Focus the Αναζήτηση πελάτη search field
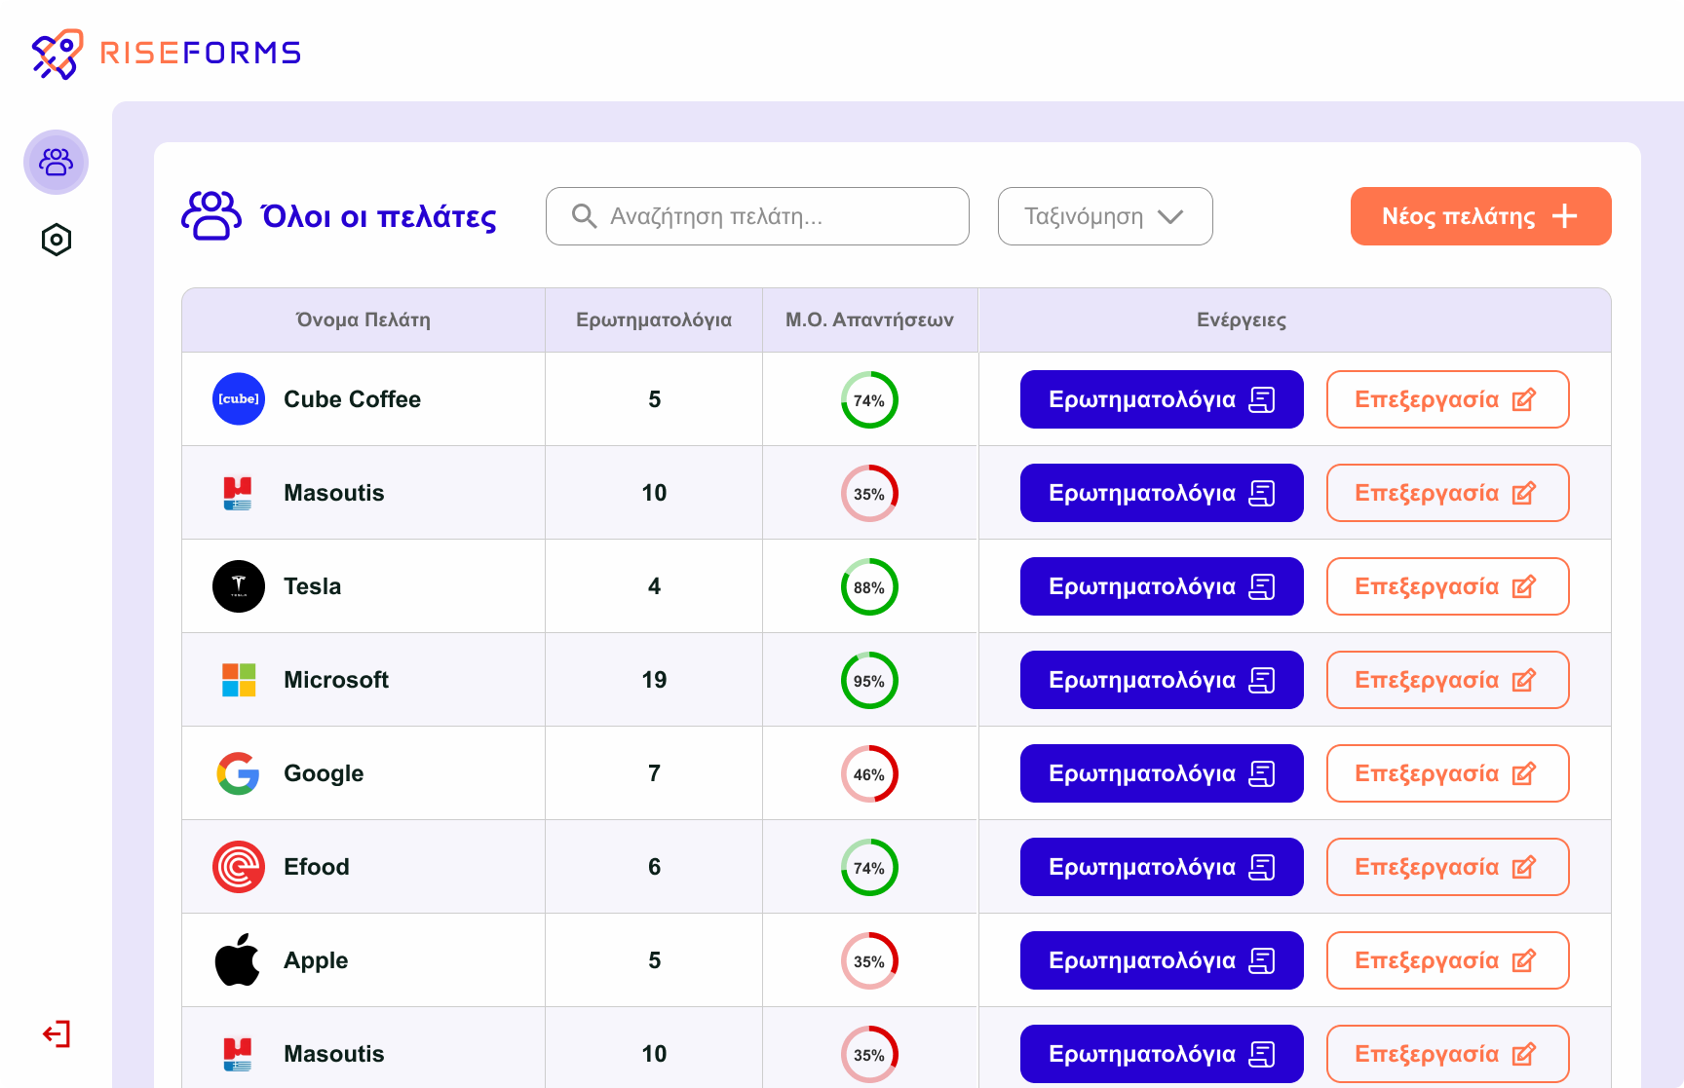Viewport: 1684px width, 1088px height. click(x=757, y=216)
